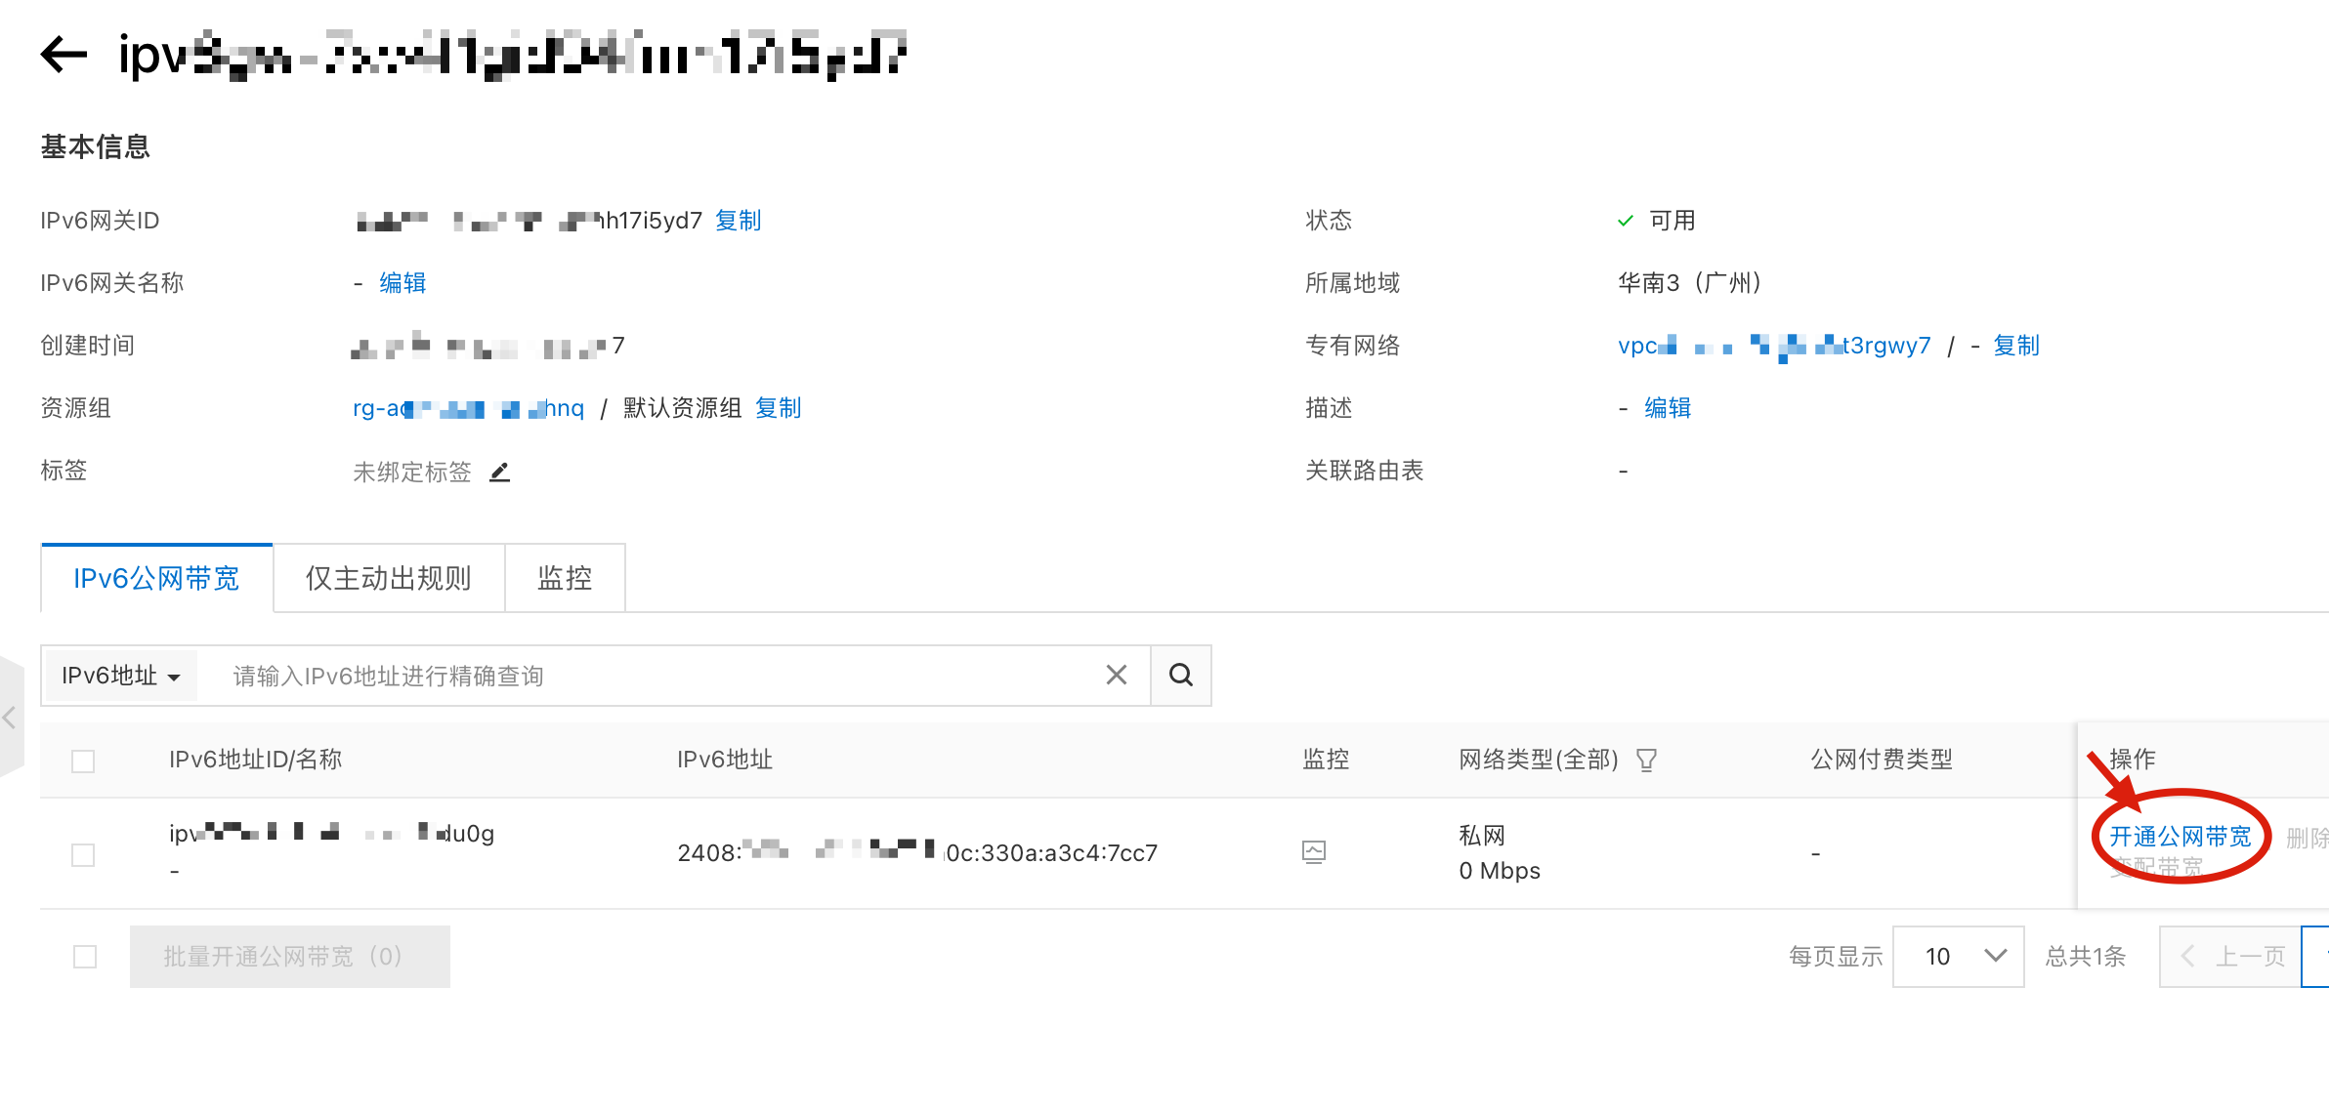Image resolution: width=2329 pixels, height=1111 pixels.
Task: Expand the collapsed left sidebar handle
Action: (x=10, y=718)
